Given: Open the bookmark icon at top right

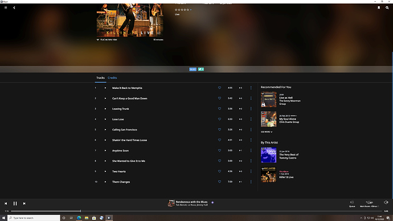Looking at the screenshot, I should pyautogui.click(x=379, y=8).
